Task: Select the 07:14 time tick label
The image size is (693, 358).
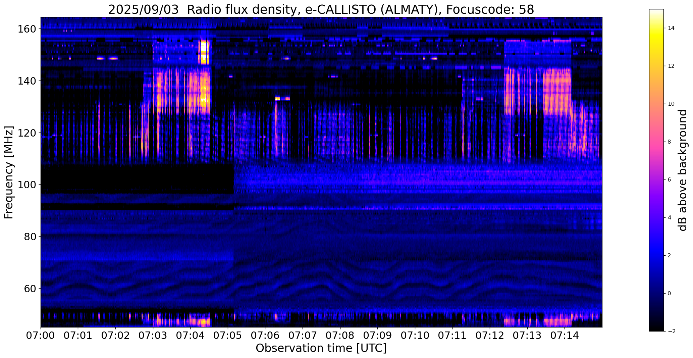Action: [565, 335]
